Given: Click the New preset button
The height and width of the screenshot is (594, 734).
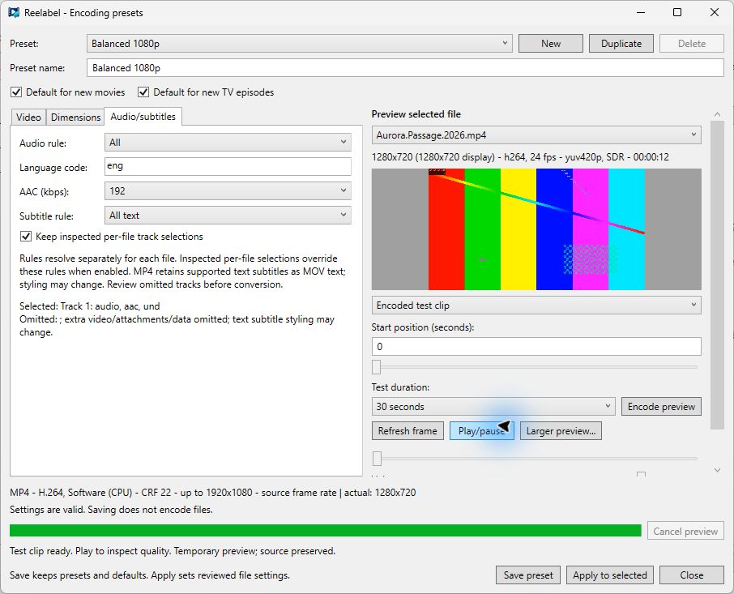Looking at the screenshot, I should click(x=551, y=44).
